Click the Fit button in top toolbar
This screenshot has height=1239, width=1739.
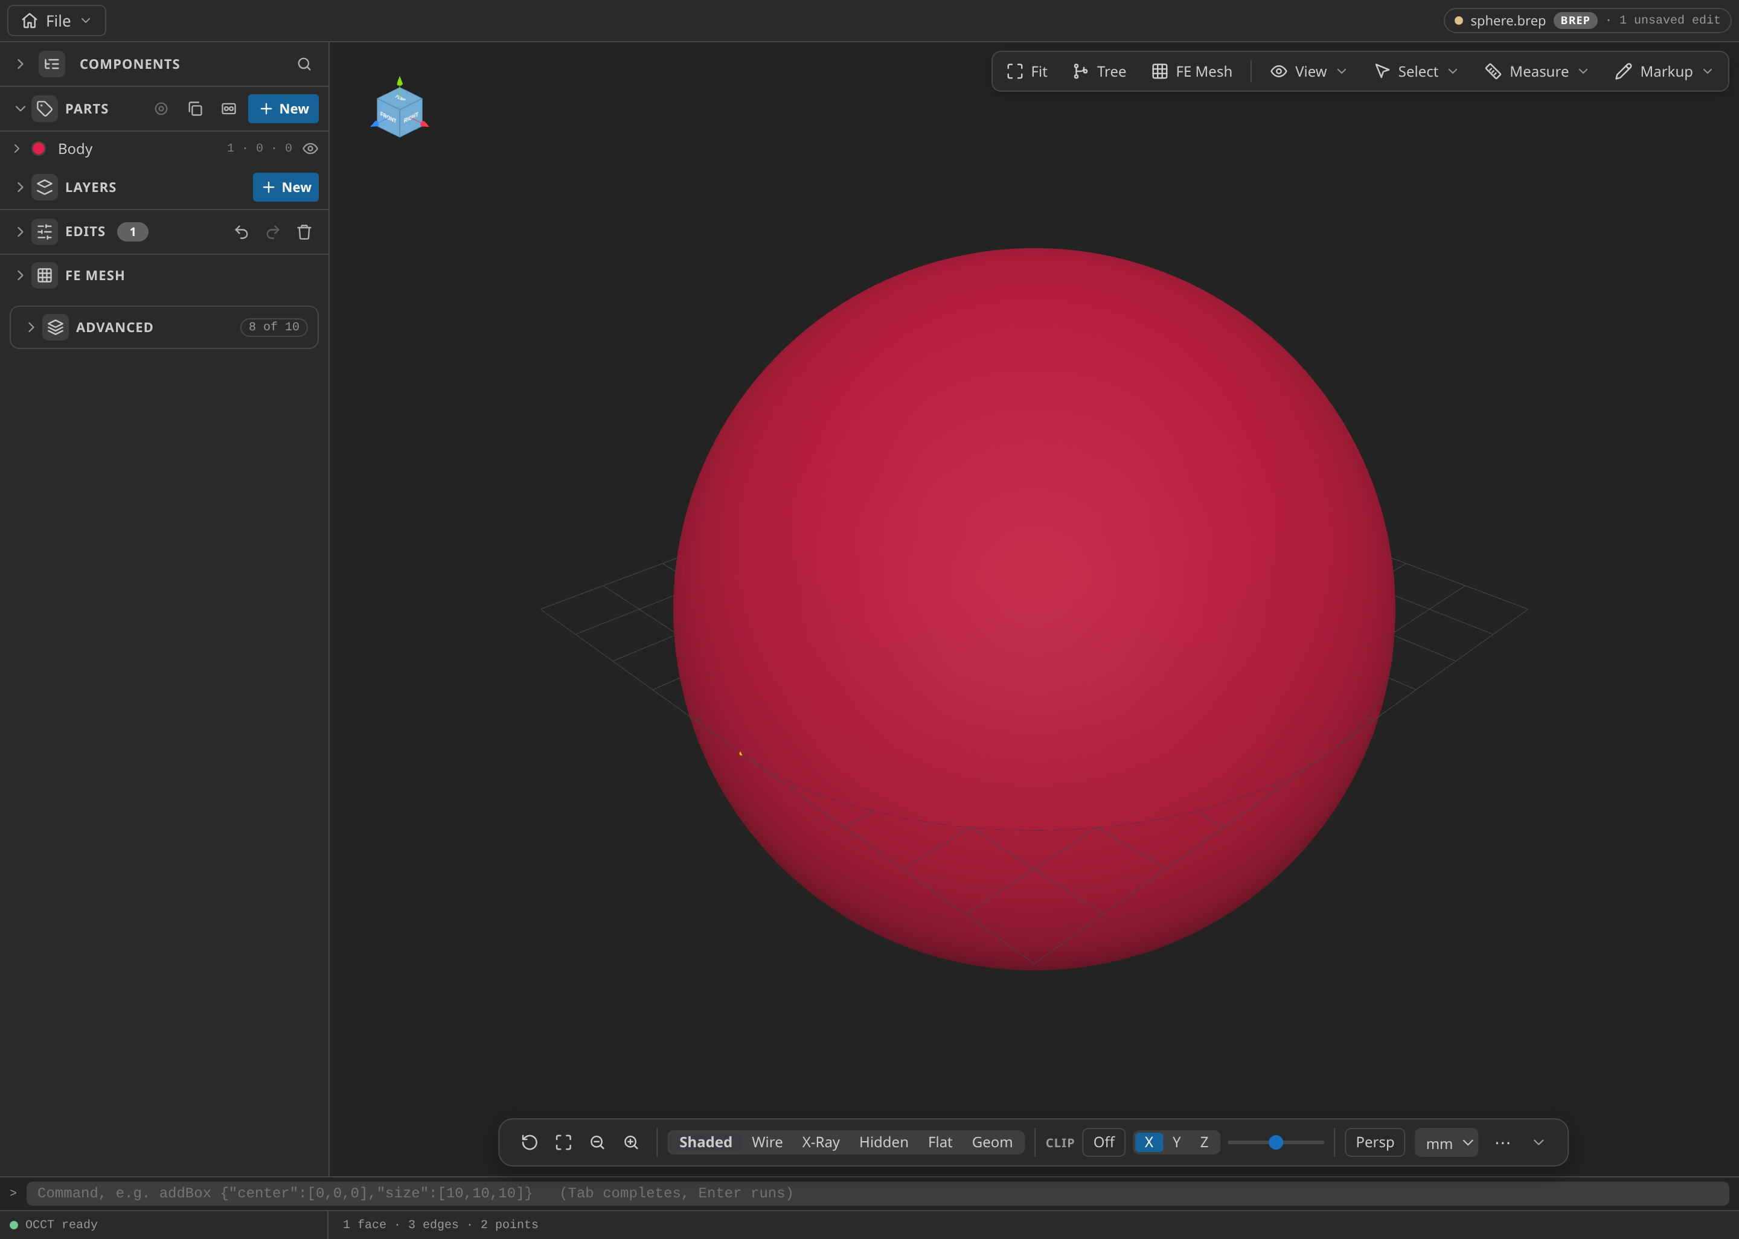click(x=1026, y=72)
